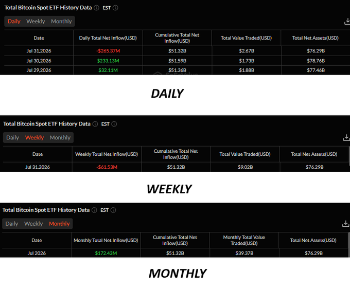This screenshot has height=288, width=350.
Task: Click the $77.46B total net assets cell
Action: [x=316, y=70]
